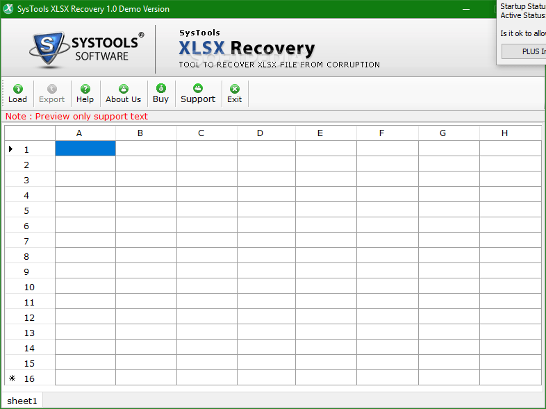Select column E header
The width and height of the screenshot is (546, 409).
pyautogui.click(x=326, y=133)
